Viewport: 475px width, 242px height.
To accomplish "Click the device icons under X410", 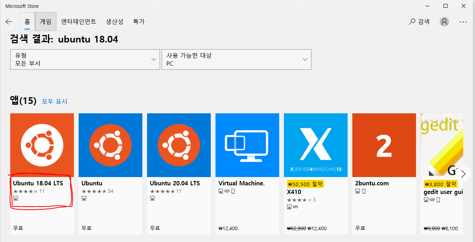I will (x=292, y=207).
